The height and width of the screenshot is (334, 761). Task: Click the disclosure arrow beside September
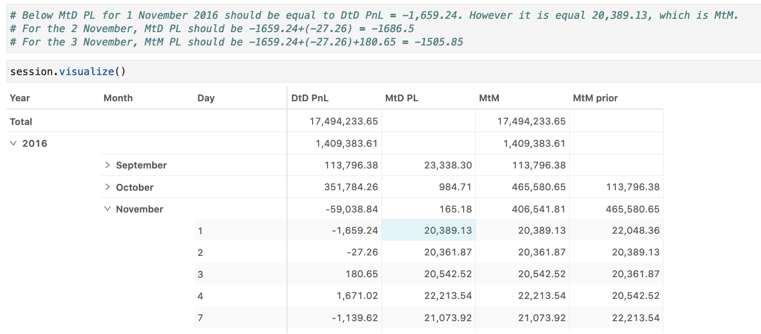[108, 165]
